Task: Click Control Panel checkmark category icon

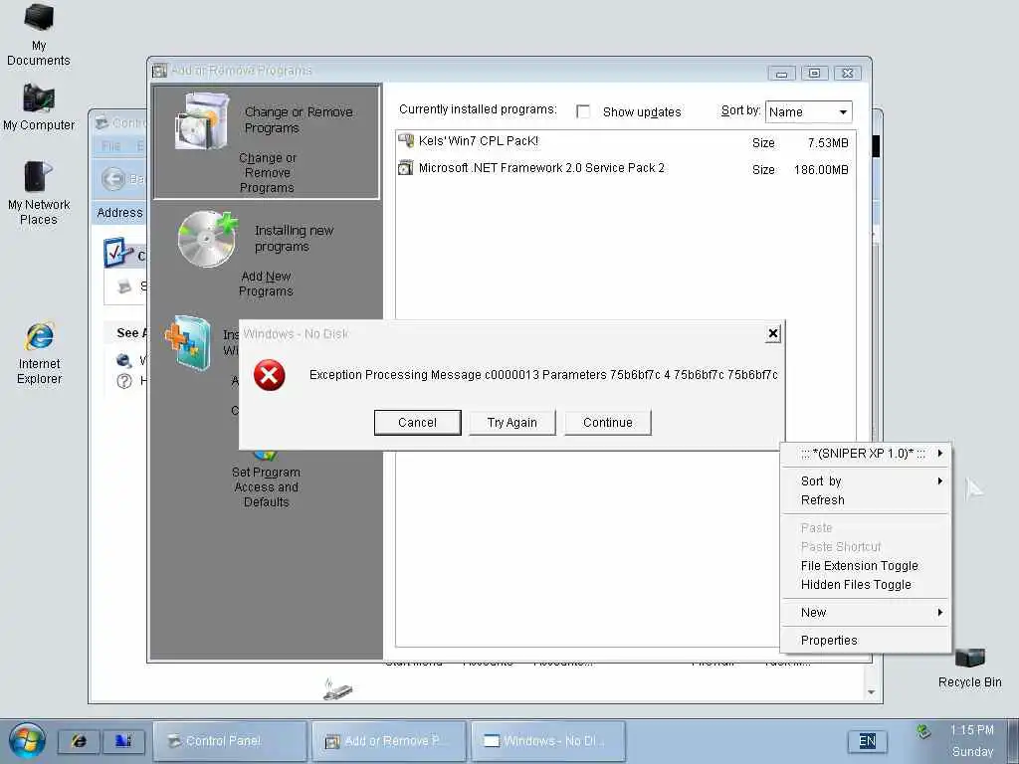Action: [x=118, y=253]
